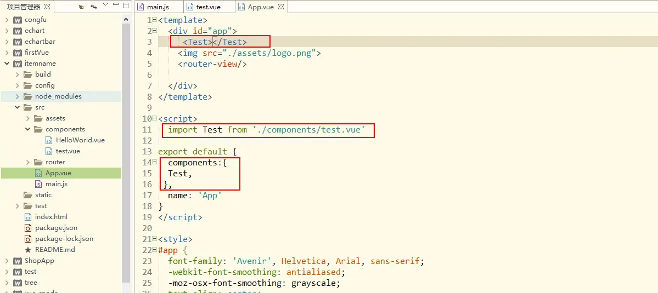Click the src open-folder icon
658x293 pixels.
[x=28, y=107]
